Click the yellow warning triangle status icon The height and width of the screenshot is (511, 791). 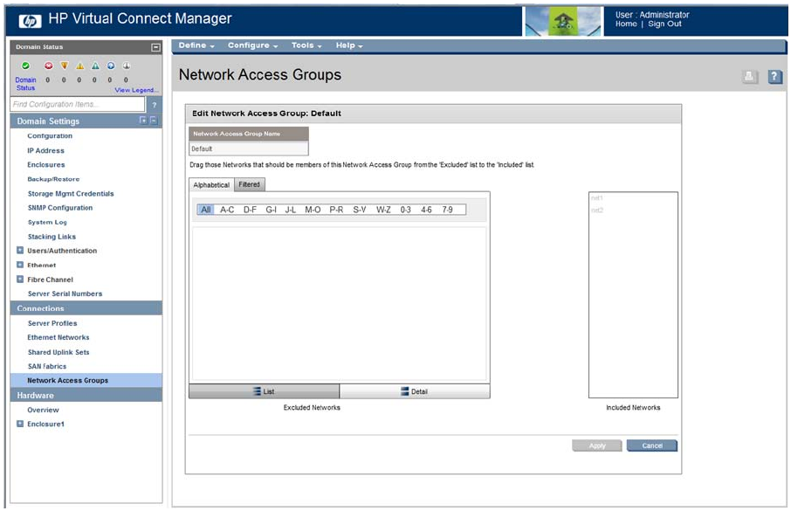[79, 66]
